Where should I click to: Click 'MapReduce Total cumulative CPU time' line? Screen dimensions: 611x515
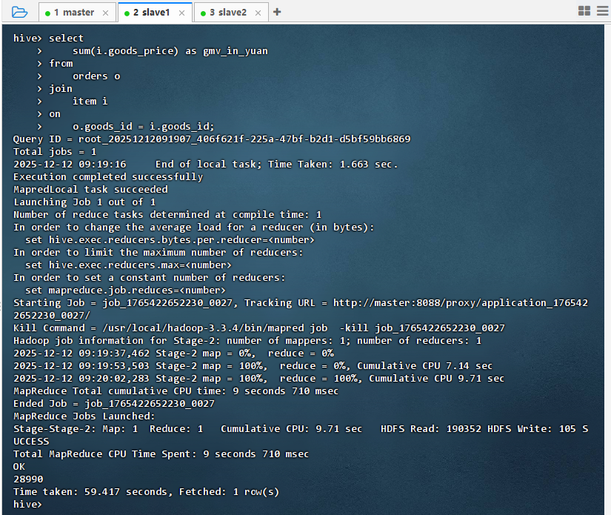pos(176,391)
